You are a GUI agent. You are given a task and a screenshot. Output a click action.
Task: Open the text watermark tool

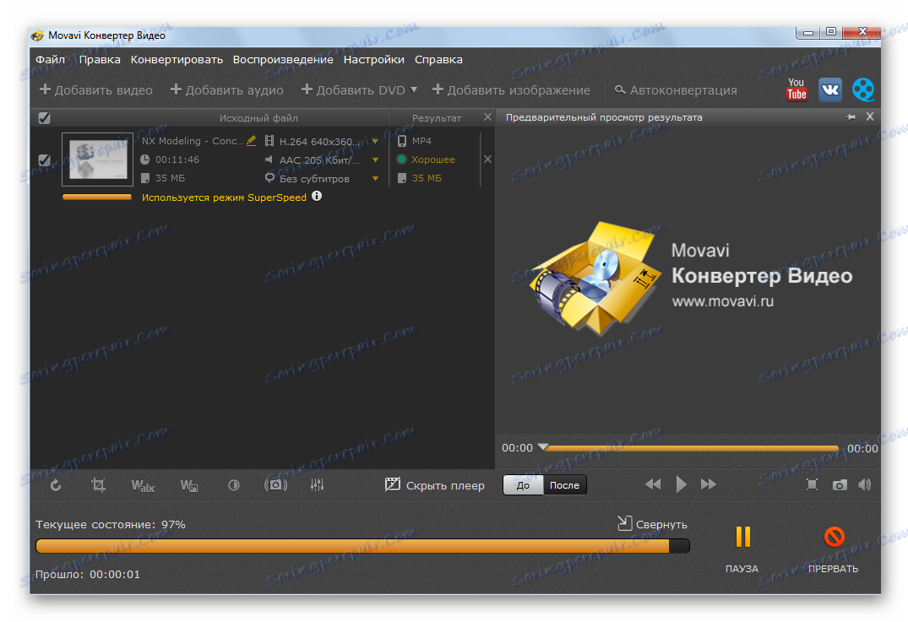pyautogui.click(x=143, y=484)
